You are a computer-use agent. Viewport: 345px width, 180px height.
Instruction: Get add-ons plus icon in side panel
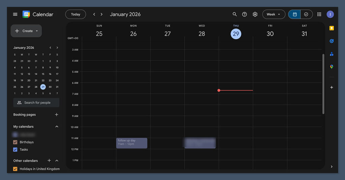(332, 87)
